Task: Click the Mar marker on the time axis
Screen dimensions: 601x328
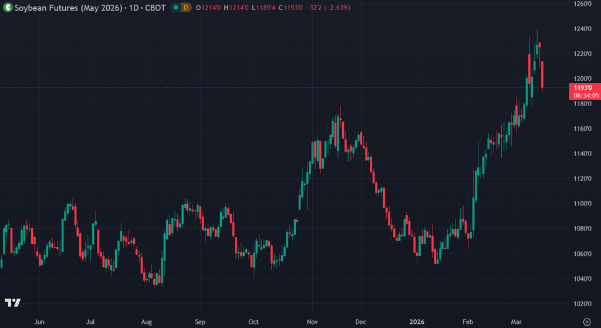Action: 516,322
